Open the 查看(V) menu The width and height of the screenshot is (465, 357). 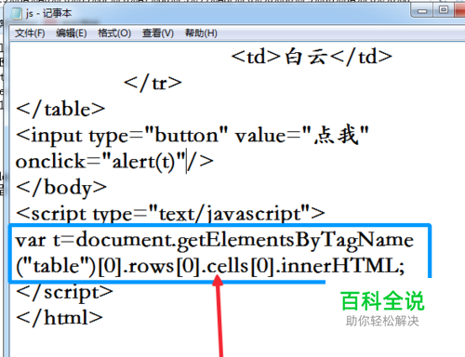coord(158,33)
